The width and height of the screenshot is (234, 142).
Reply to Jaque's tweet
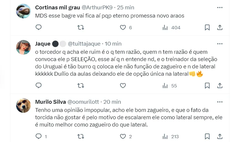pyautogui.click(x=39, y=86)
